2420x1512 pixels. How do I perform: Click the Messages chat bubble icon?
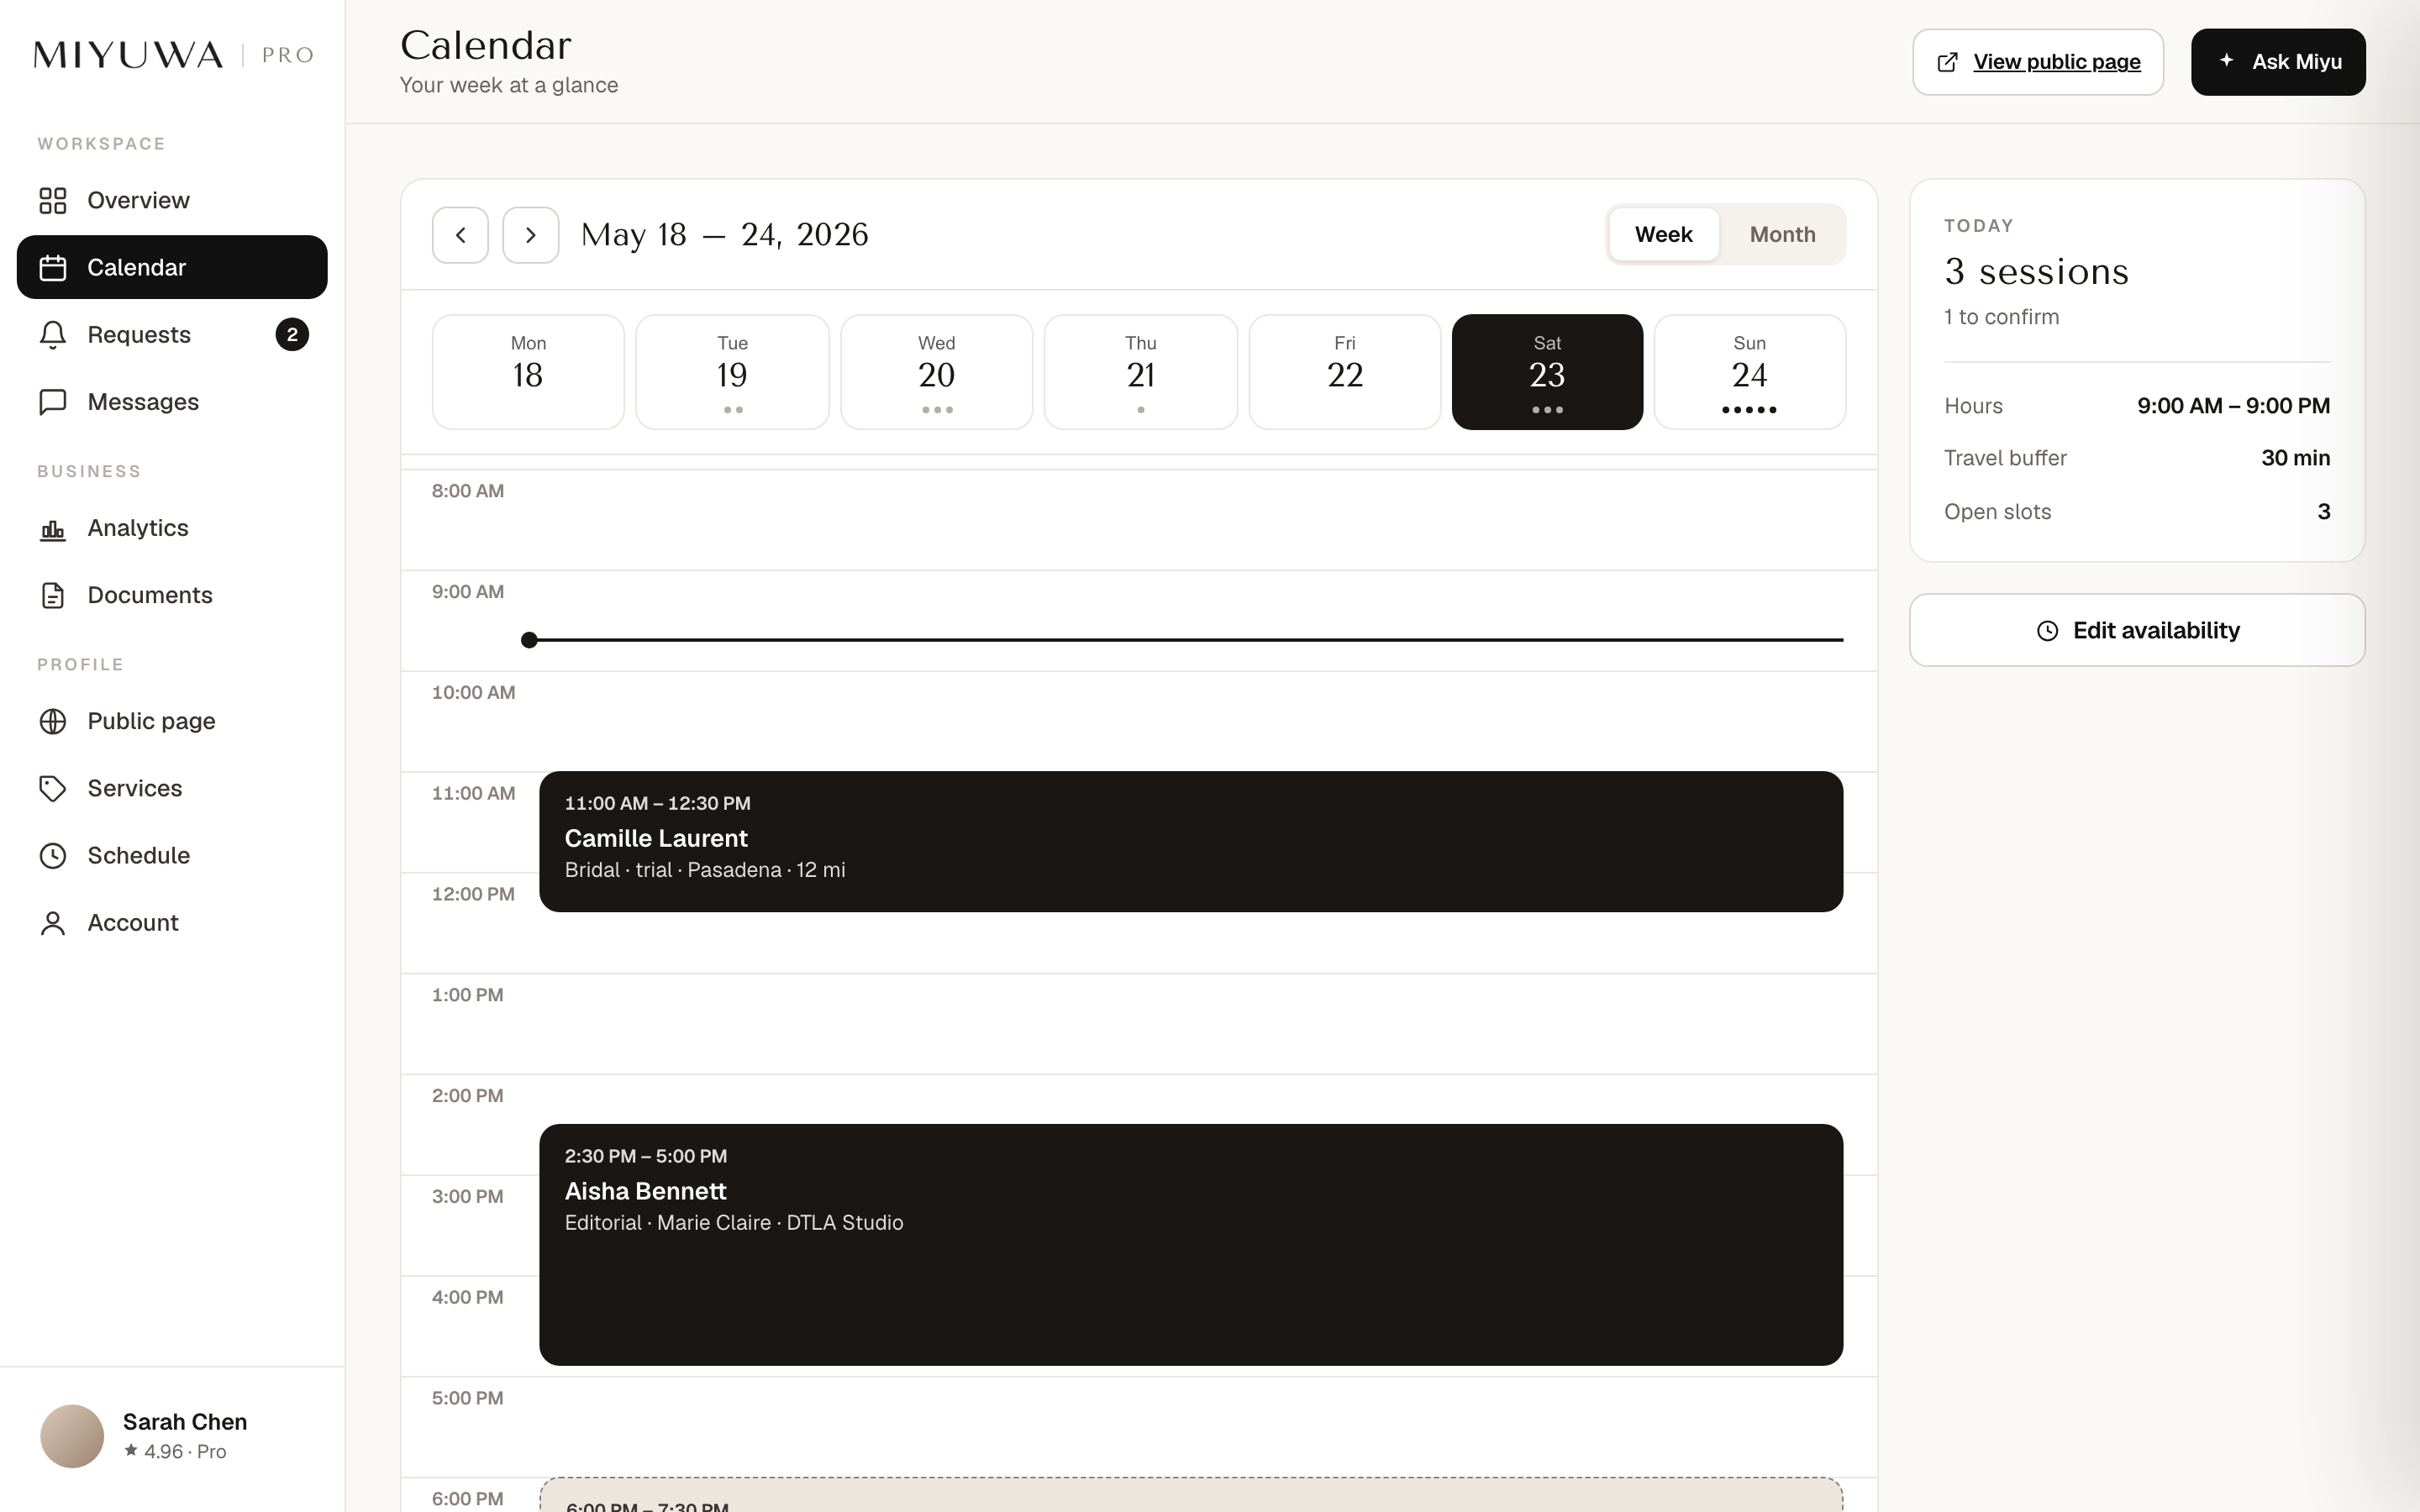pyautogui.click(x=52, y=401)
